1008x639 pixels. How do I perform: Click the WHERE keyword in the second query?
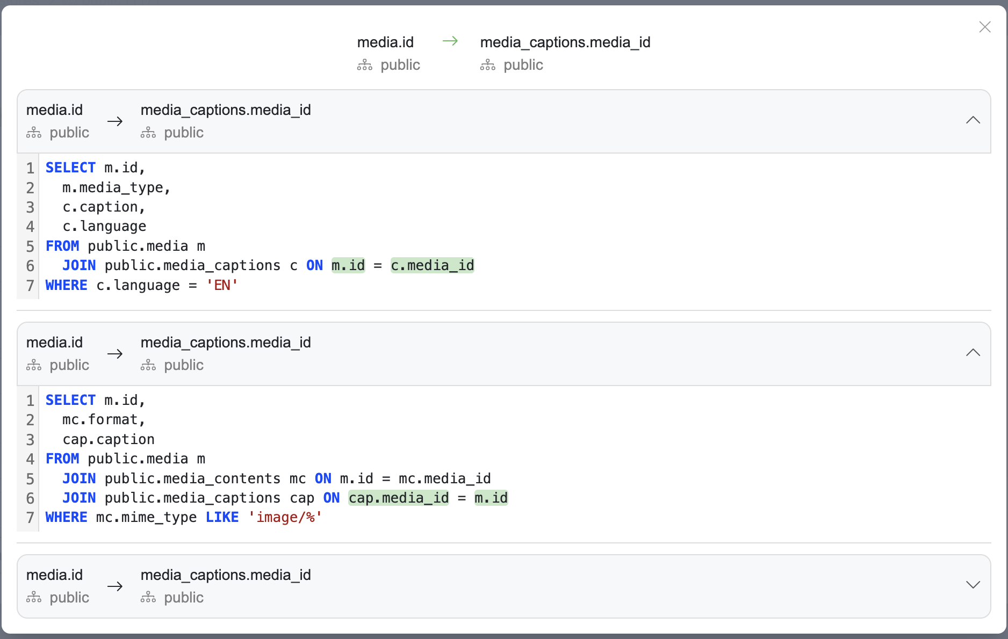coord(66,517)
